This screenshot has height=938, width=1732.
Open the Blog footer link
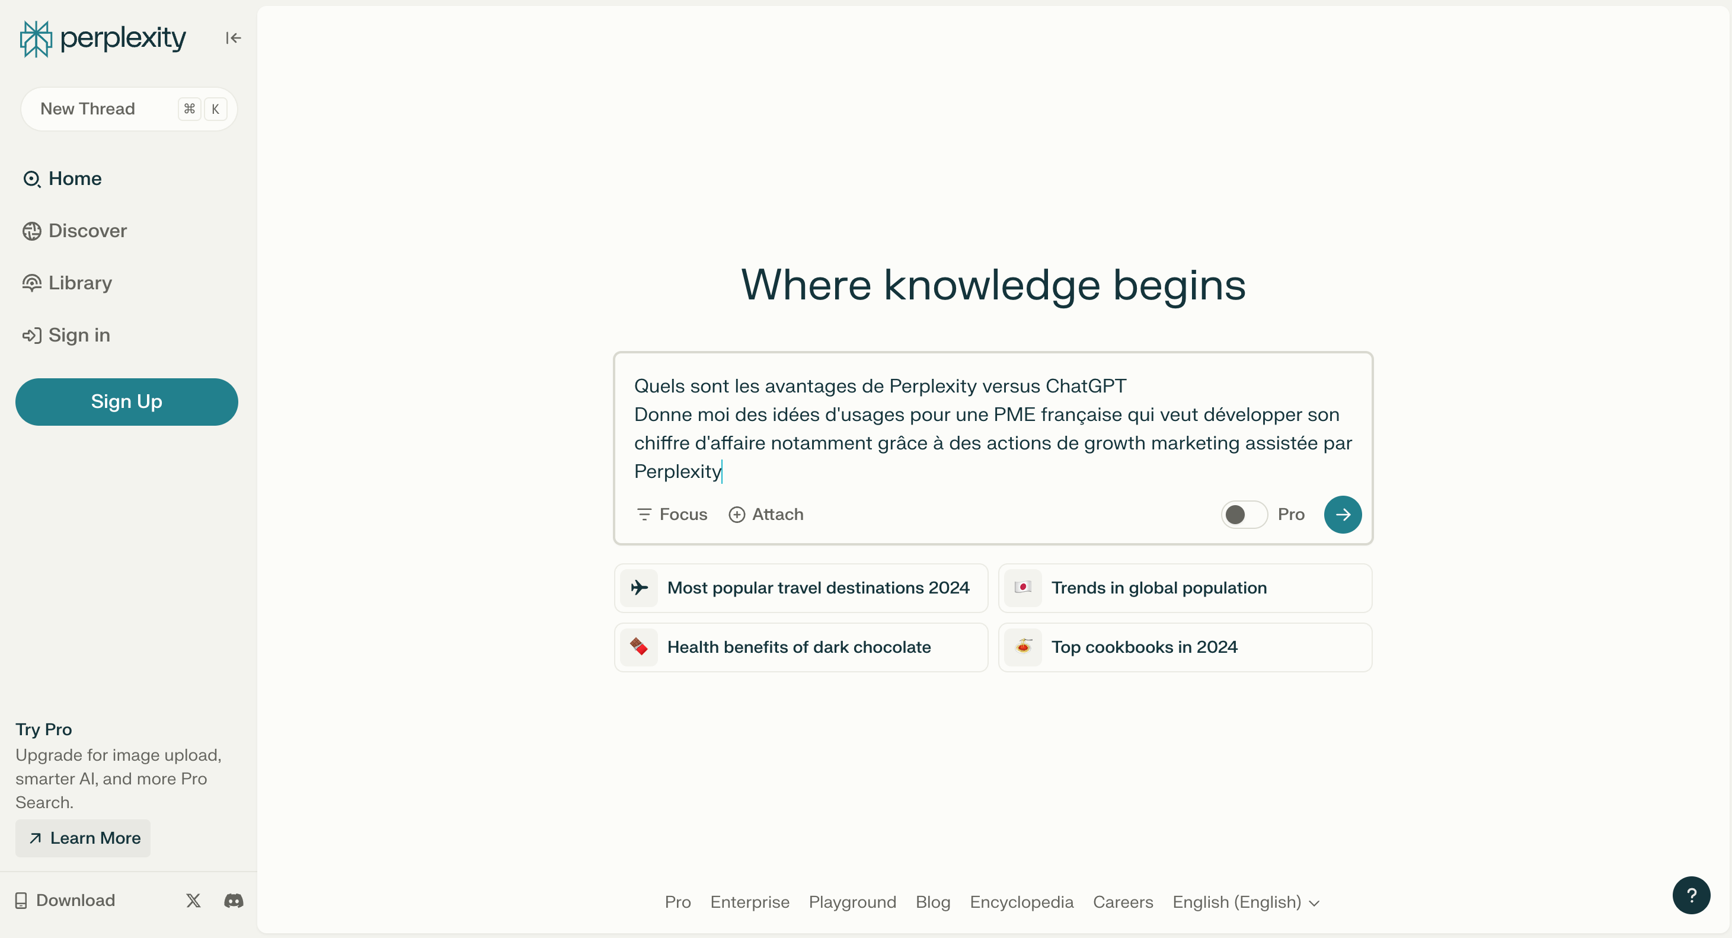[932, 902]
